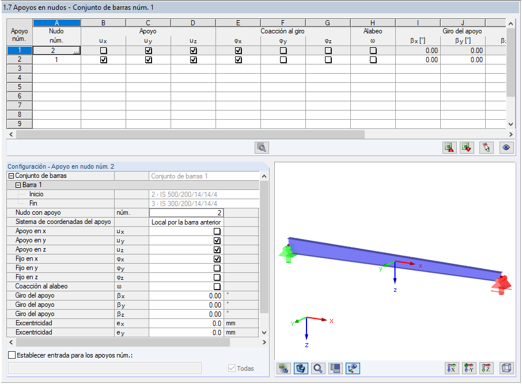This screenshot has width=522, height=384.
Task: Select row header 2
Action: (x=20, y=59)
